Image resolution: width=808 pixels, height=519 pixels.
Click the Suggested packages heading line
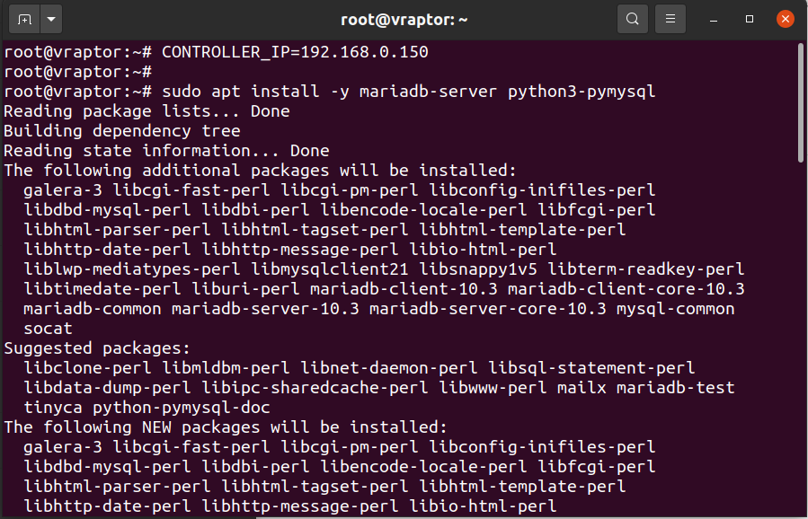click(x=97, y=348)
